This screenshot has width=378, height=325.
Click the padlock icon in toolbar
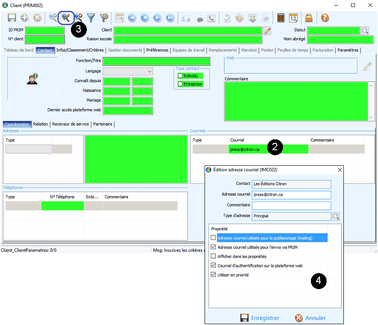point(309,18)
